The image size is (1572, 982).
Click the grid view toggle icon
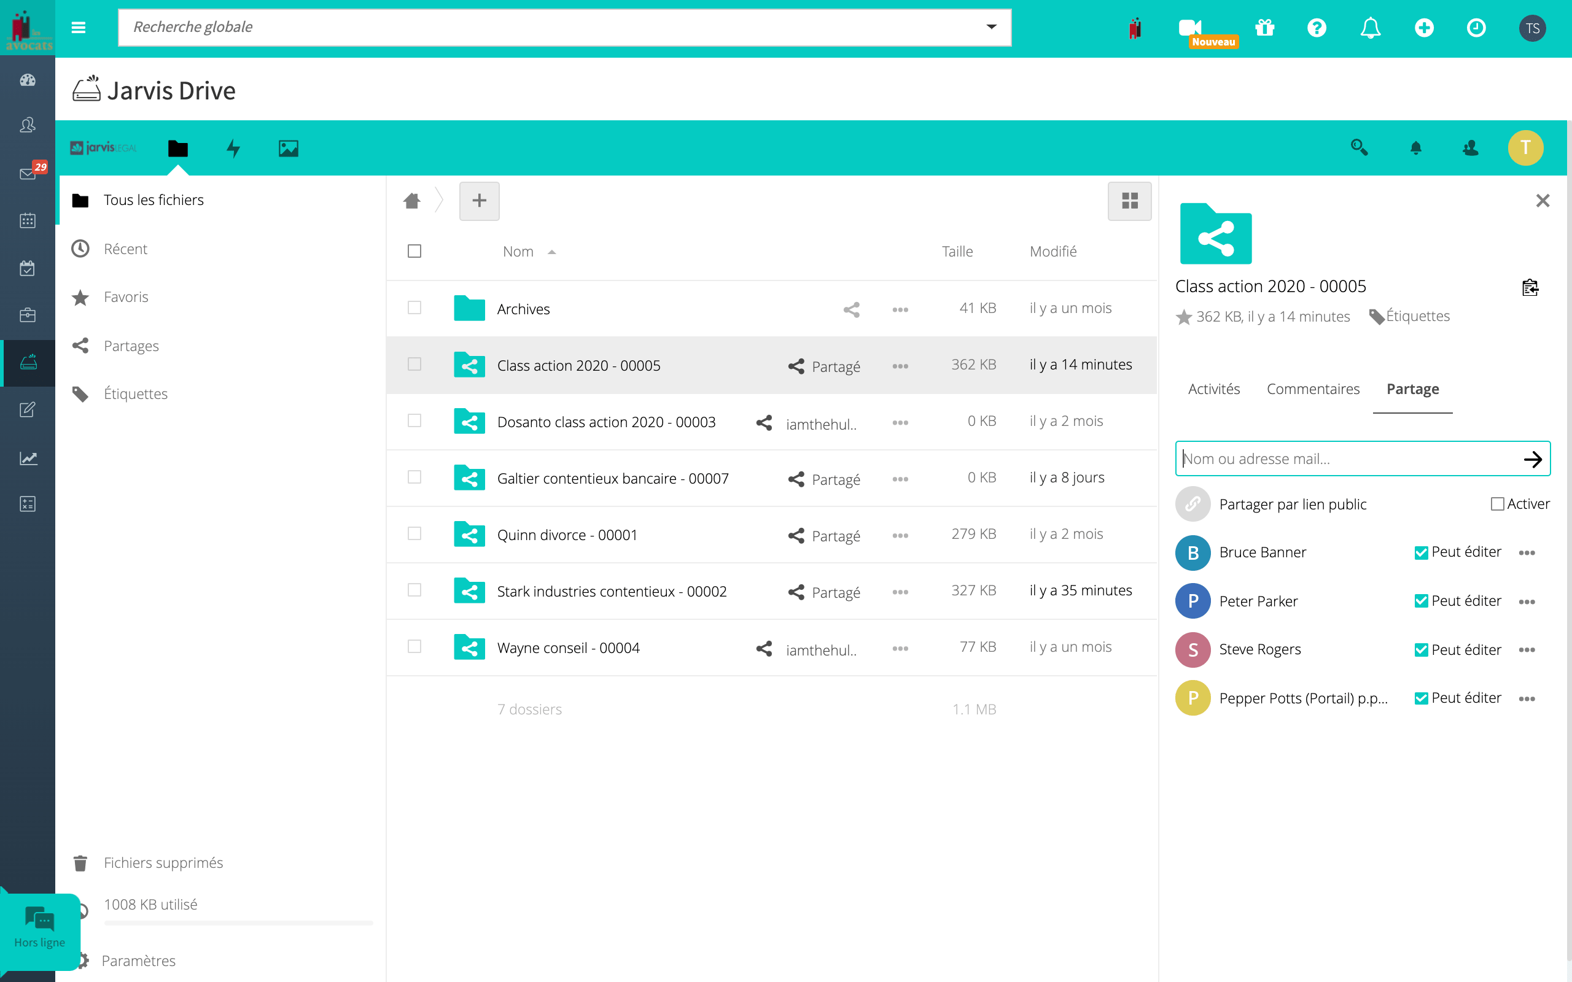point(1127,200)
